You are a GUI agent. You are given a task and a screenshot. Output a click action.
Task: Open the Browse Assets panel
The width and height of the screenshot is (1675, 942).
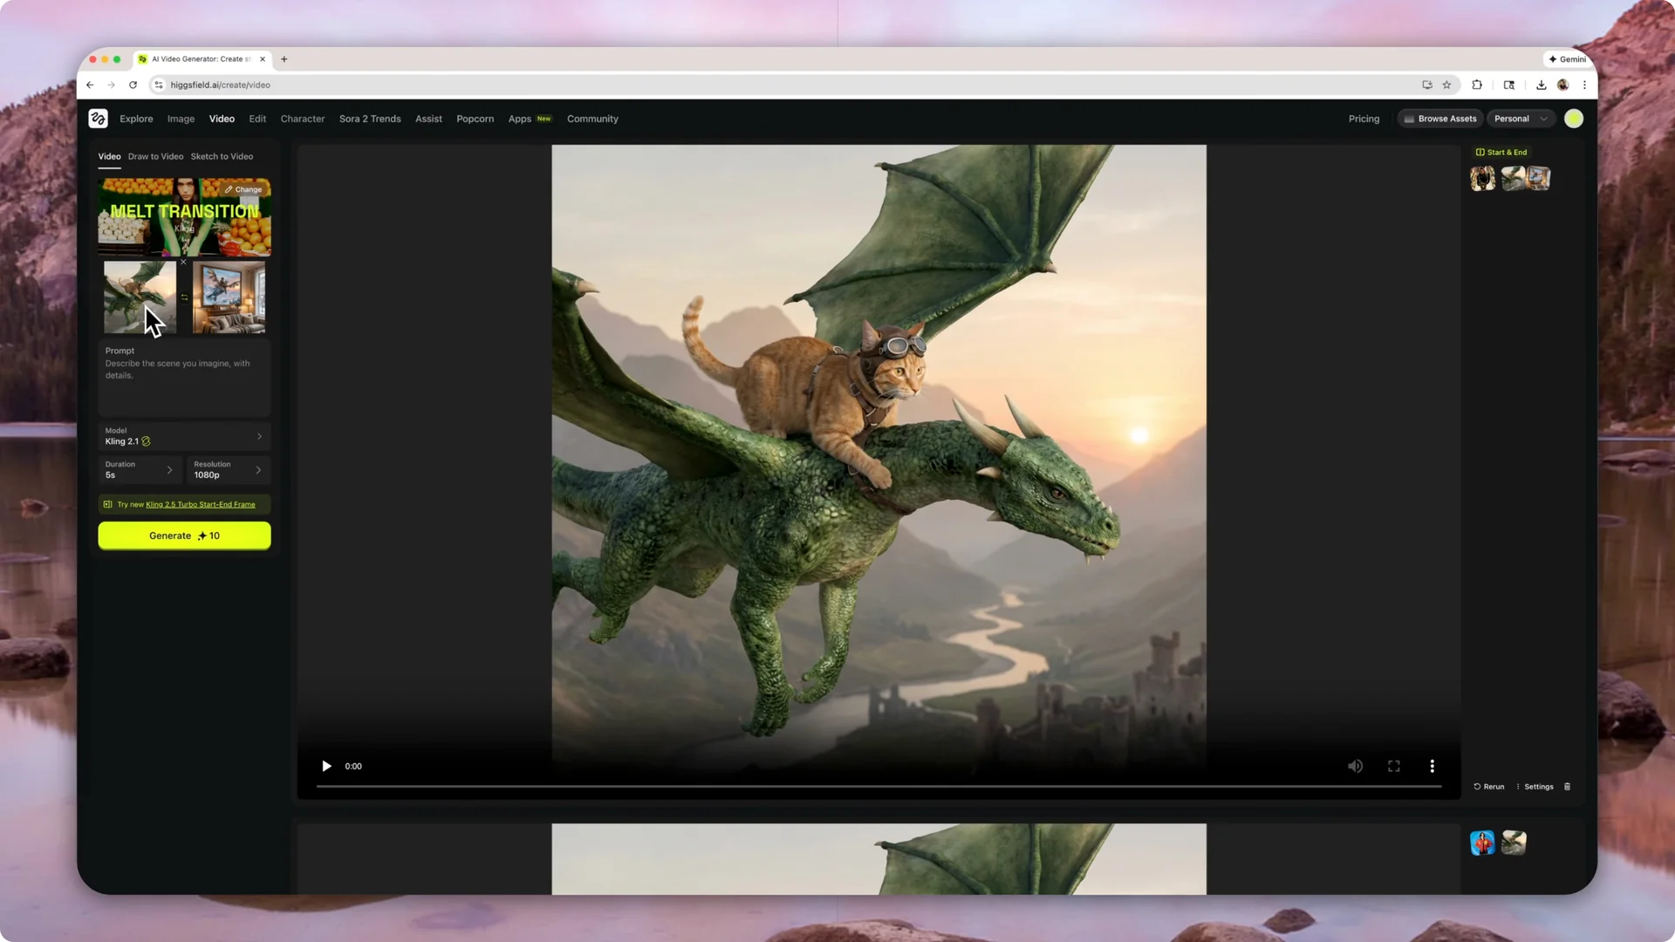[x=1439, y=119]
